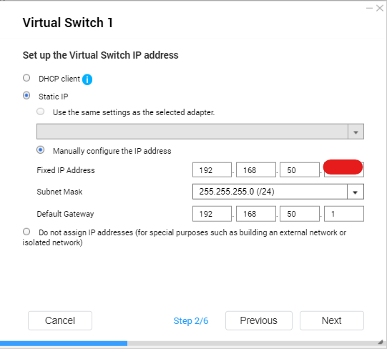This screenshot has width=387, height=349.
Task: Click the Step 2/6 indicator
Action: tap(191, 321)
